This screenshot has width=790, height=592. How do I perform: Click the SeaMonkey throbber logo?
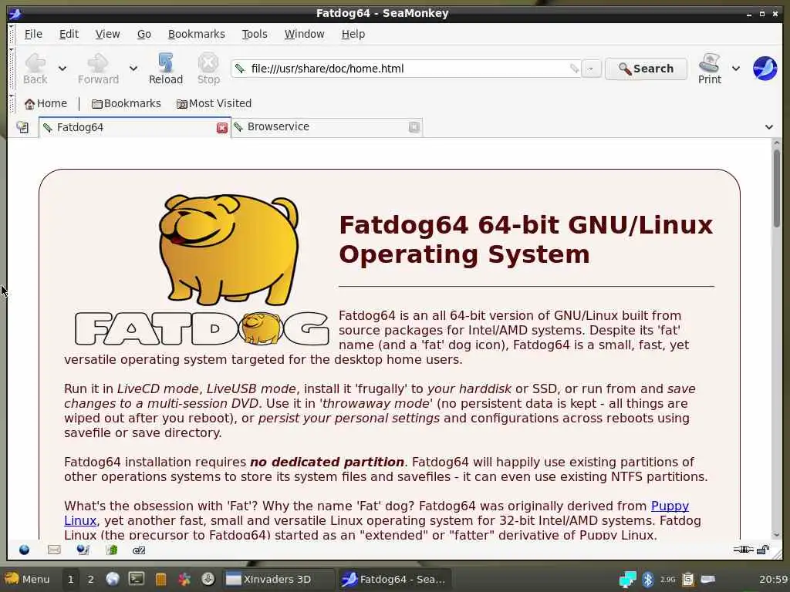pyautogui.click(x=765, y=69)
